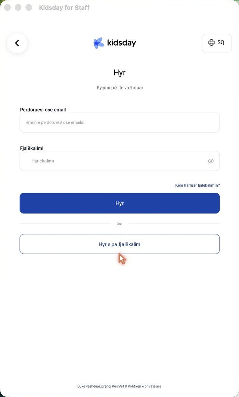The width and height of the screenshot is (239, 397).
Task: Maximize the window with the third titlebar button
Action: [x=29, y=7]
